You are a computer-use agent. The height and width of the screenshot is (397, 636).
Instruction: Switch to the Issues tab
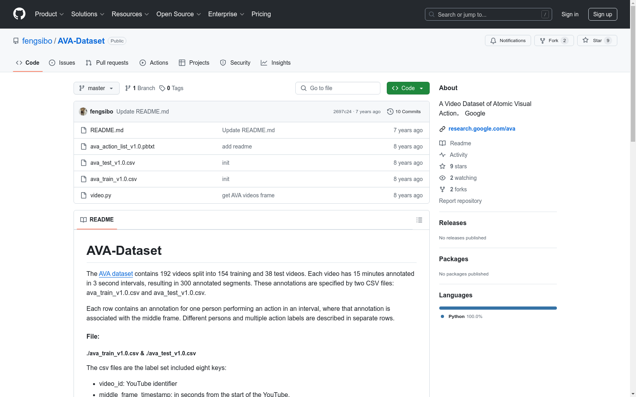tap(62, 63)
